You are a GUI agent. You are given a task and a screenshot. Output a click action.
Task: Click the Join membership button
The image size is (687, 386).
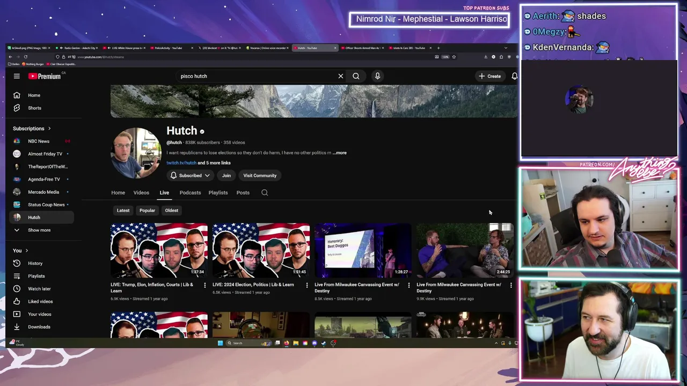226,175
